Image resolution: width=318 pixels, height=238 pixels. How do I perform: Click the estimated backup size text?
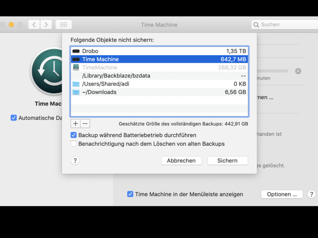(183, 124)
